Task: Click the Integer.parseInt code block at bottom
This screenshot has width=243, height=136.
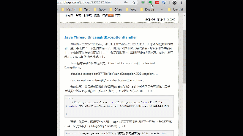Action: [119, 133]
